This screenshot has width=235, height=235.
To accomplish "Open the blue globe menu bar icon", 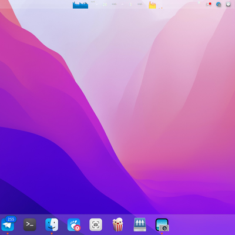I will coord(219,4).
